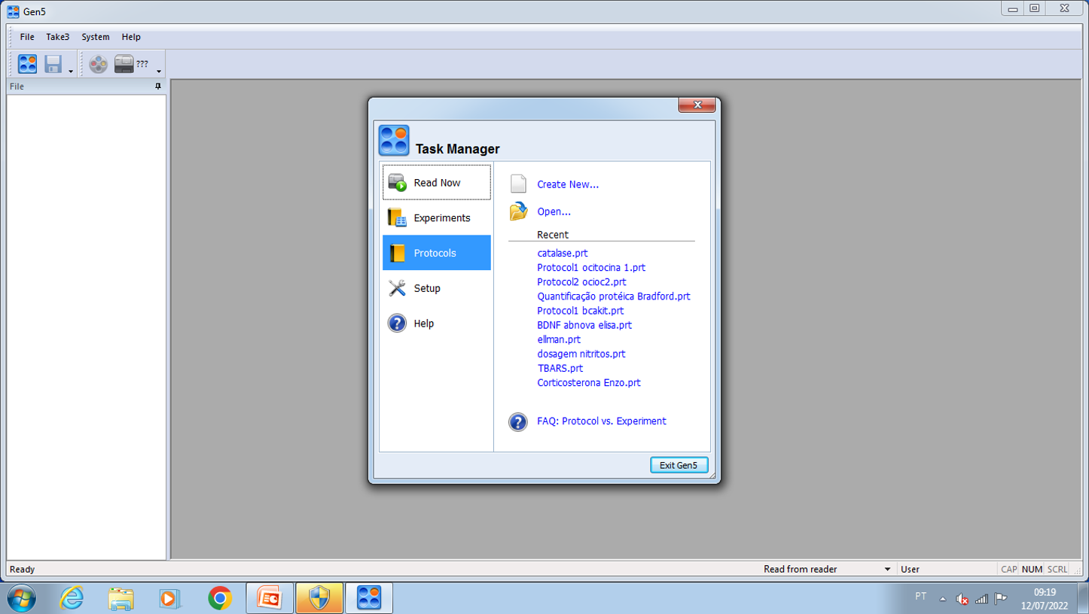Click the Recent heading in Protocols
The image size is (1089, 614).
coord(553,235)
